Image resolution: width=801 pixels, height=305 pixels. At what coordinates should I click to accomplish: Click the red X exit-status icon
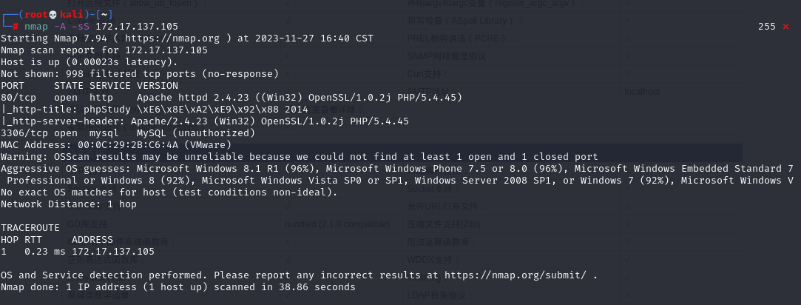click(x=785, y=27)
